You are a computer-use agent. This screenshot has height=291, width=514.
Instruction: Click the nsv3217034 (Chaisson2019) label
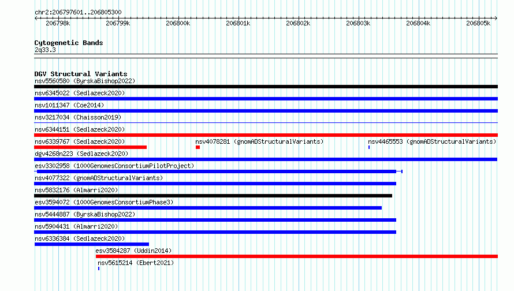[x=78, y=117]
